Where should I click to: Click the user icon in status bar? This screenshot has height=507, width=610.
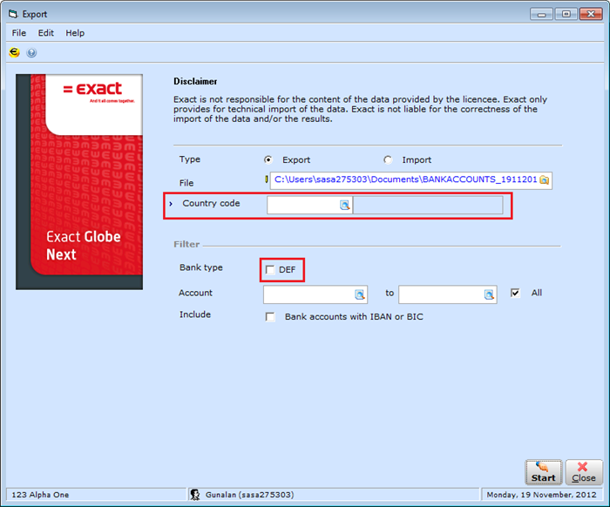click(197, 495)
